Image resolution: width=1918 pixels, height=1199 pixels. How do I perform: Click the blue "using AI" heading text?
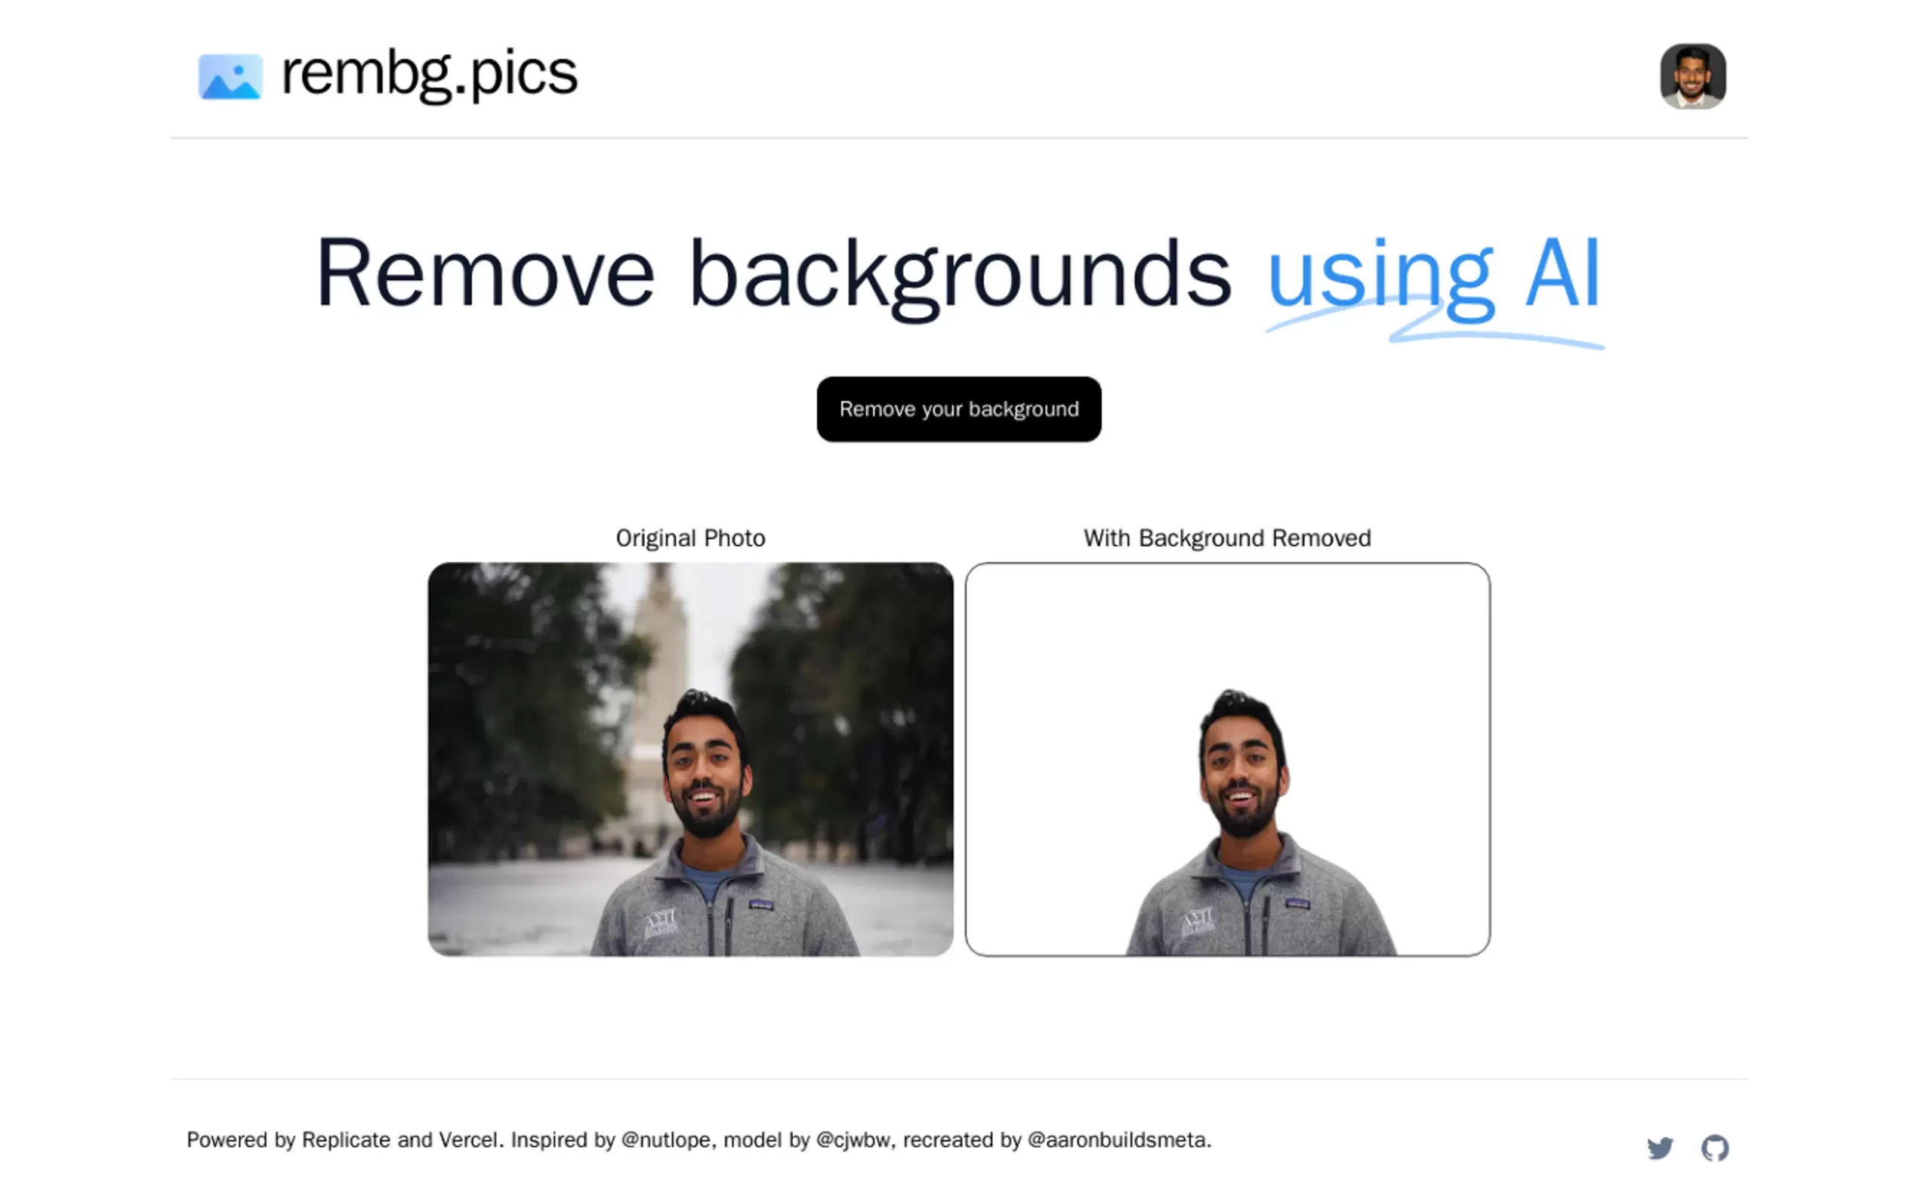(1433, 273)
